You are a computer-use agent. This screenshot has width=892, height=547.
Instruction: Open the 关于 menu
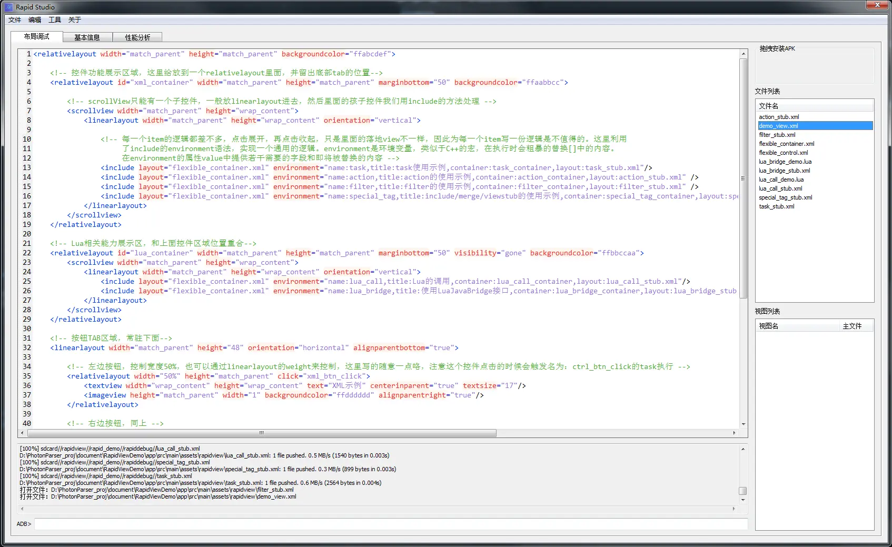click(75, 20)
